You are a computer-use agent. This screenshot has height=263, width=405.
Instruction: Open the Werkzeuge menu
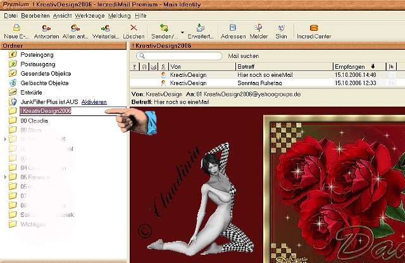[90, 16]
